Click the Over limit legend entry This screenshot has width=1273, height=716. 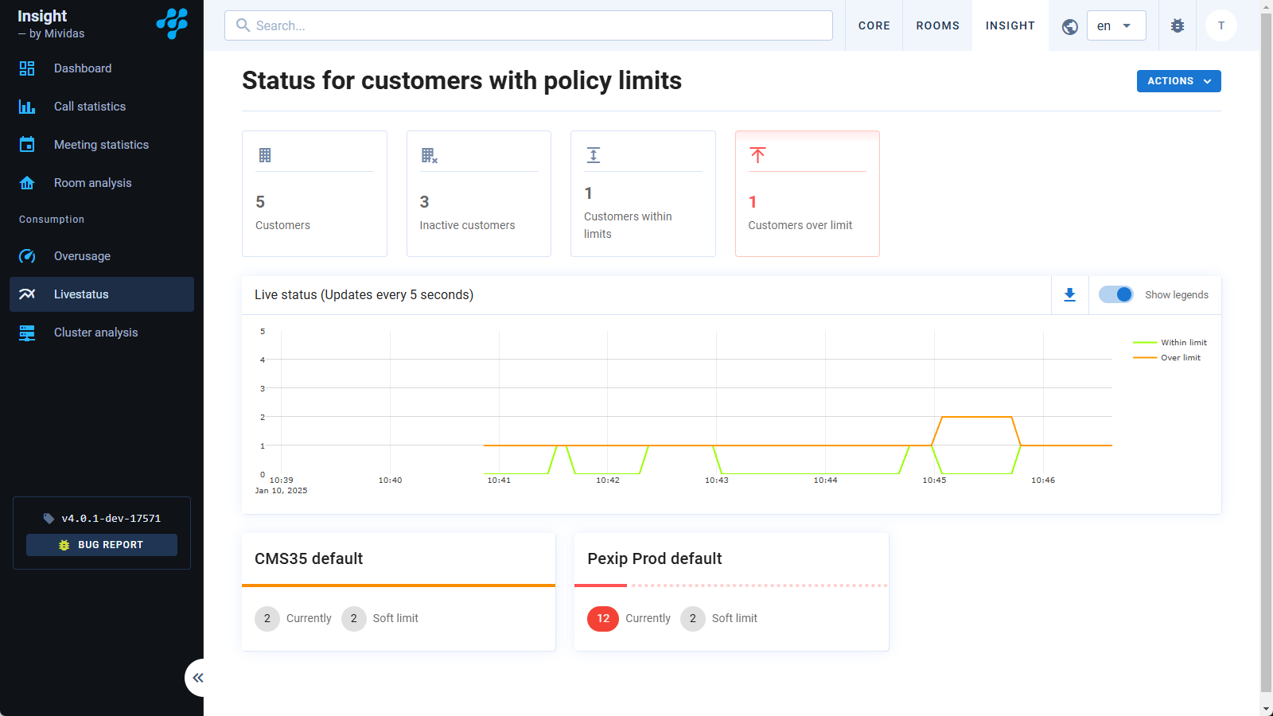pyautogui.click(x=1166, y=358)
